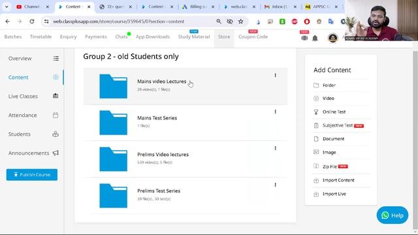Close the active Content browser tab
Image resolution: width=418 pixels, height=235 pixels.
pyautogui.click(x=89, y=7)
